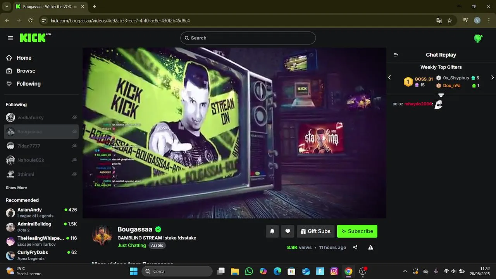Image resolution: width=496 pixels, height=279 pixels.
Task: Open the taskbar weather widget
Action: [24, 271]
